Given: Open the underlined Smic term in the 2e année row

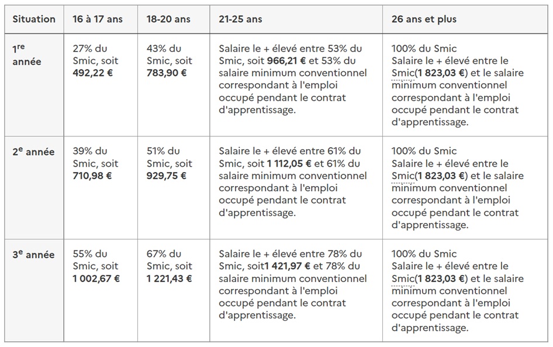Looking at the screenshot, I should tap(402, 176).
